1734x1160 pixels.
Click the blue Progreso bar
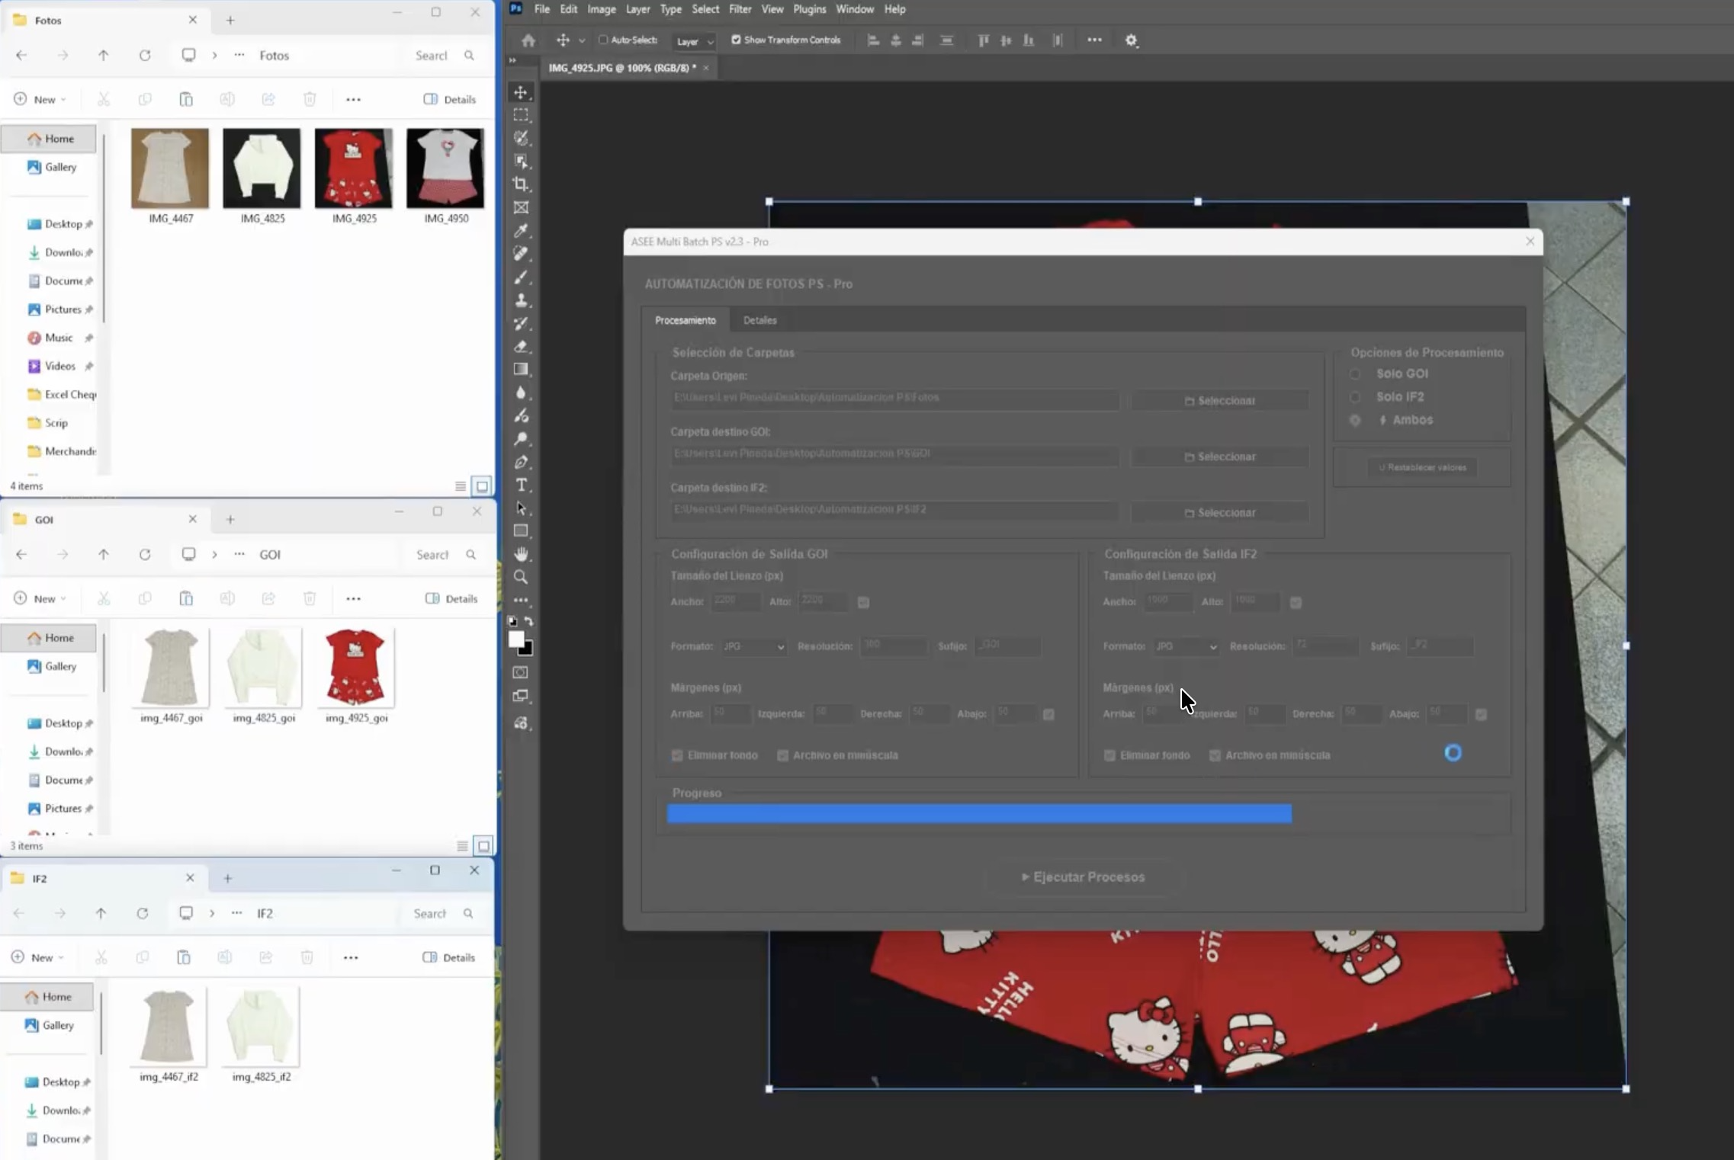pos(979,814)
